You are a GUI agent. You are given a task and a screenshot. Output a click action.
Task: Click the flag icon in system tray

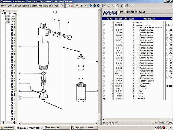click(158, 128)
